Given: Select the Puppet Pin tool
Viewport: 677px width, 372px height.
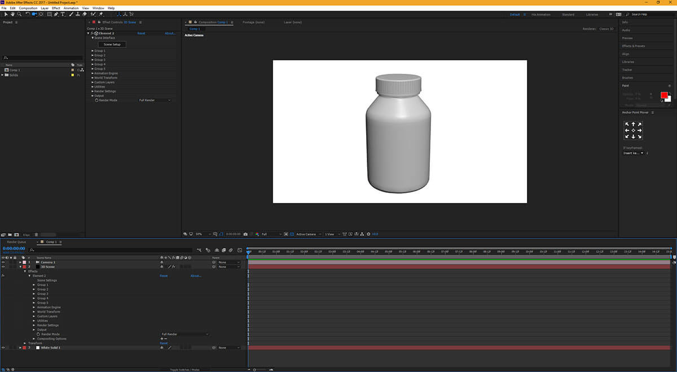Looking at the screenshot, I should pyautogui.click(x=100, y=14).
